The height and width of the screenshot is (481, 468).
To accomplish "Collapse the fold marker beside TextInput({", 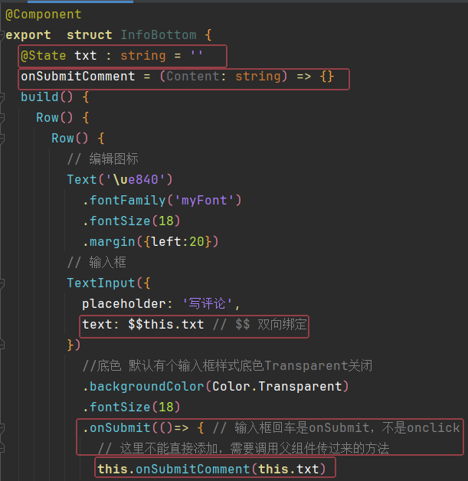I will point(2,283).
